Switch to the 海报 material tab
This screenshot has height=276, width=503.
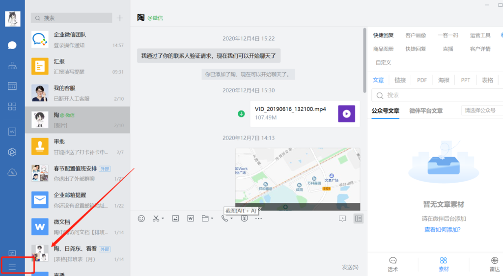click(x=444, y=80)
